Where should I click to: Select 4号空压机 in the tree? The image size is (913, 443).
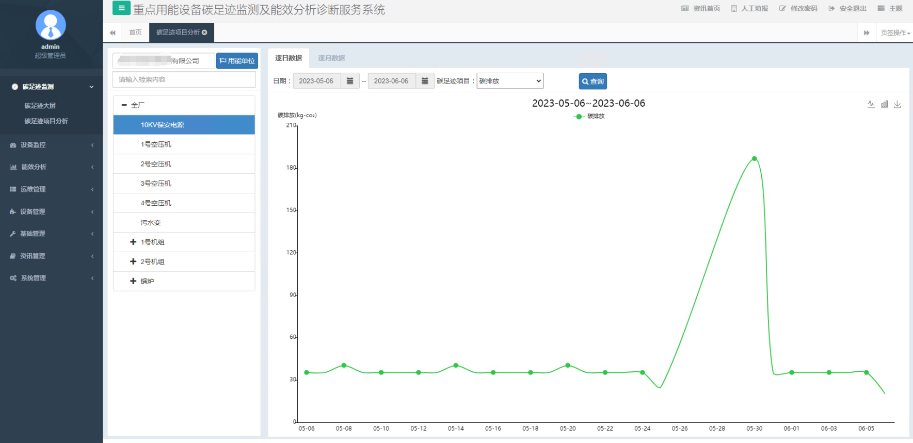[x=184, y=203]
